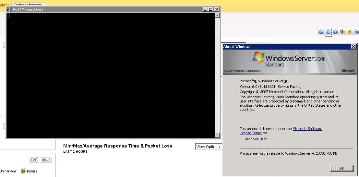Click the 'Version 6.0 (Build 6001: Service Pack 1)' text

270,87
